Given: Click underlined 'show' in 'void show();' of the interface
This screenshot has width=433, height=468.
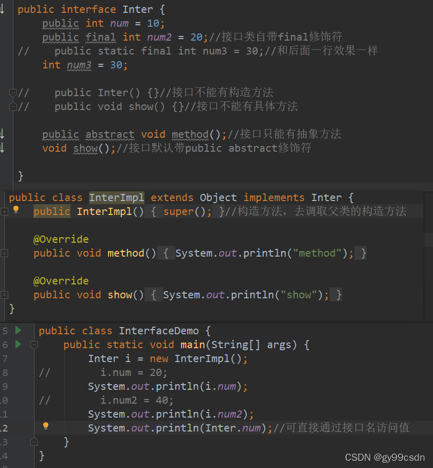Looking at the screenshot, I should (x=85, y=148).
